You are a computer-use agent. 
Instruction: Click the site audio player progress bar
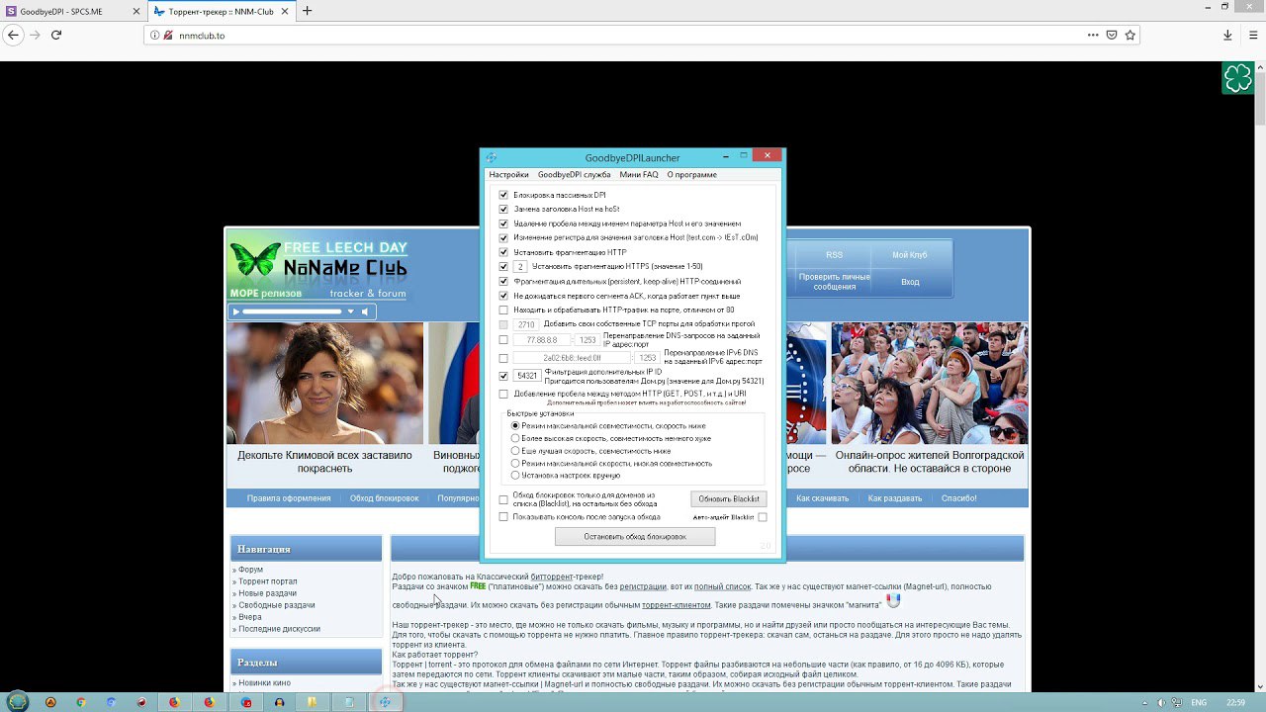pyautogui.click(x=292, y=311)
